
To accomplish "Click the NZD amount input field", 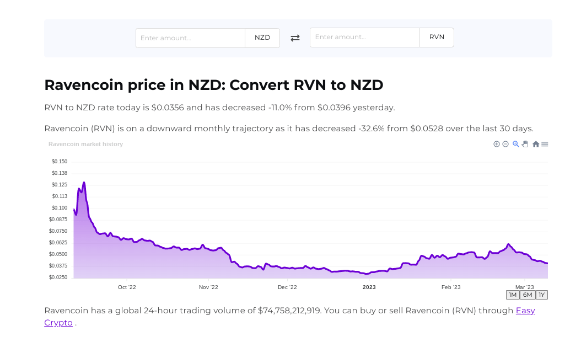I will [x=190, y=38].
